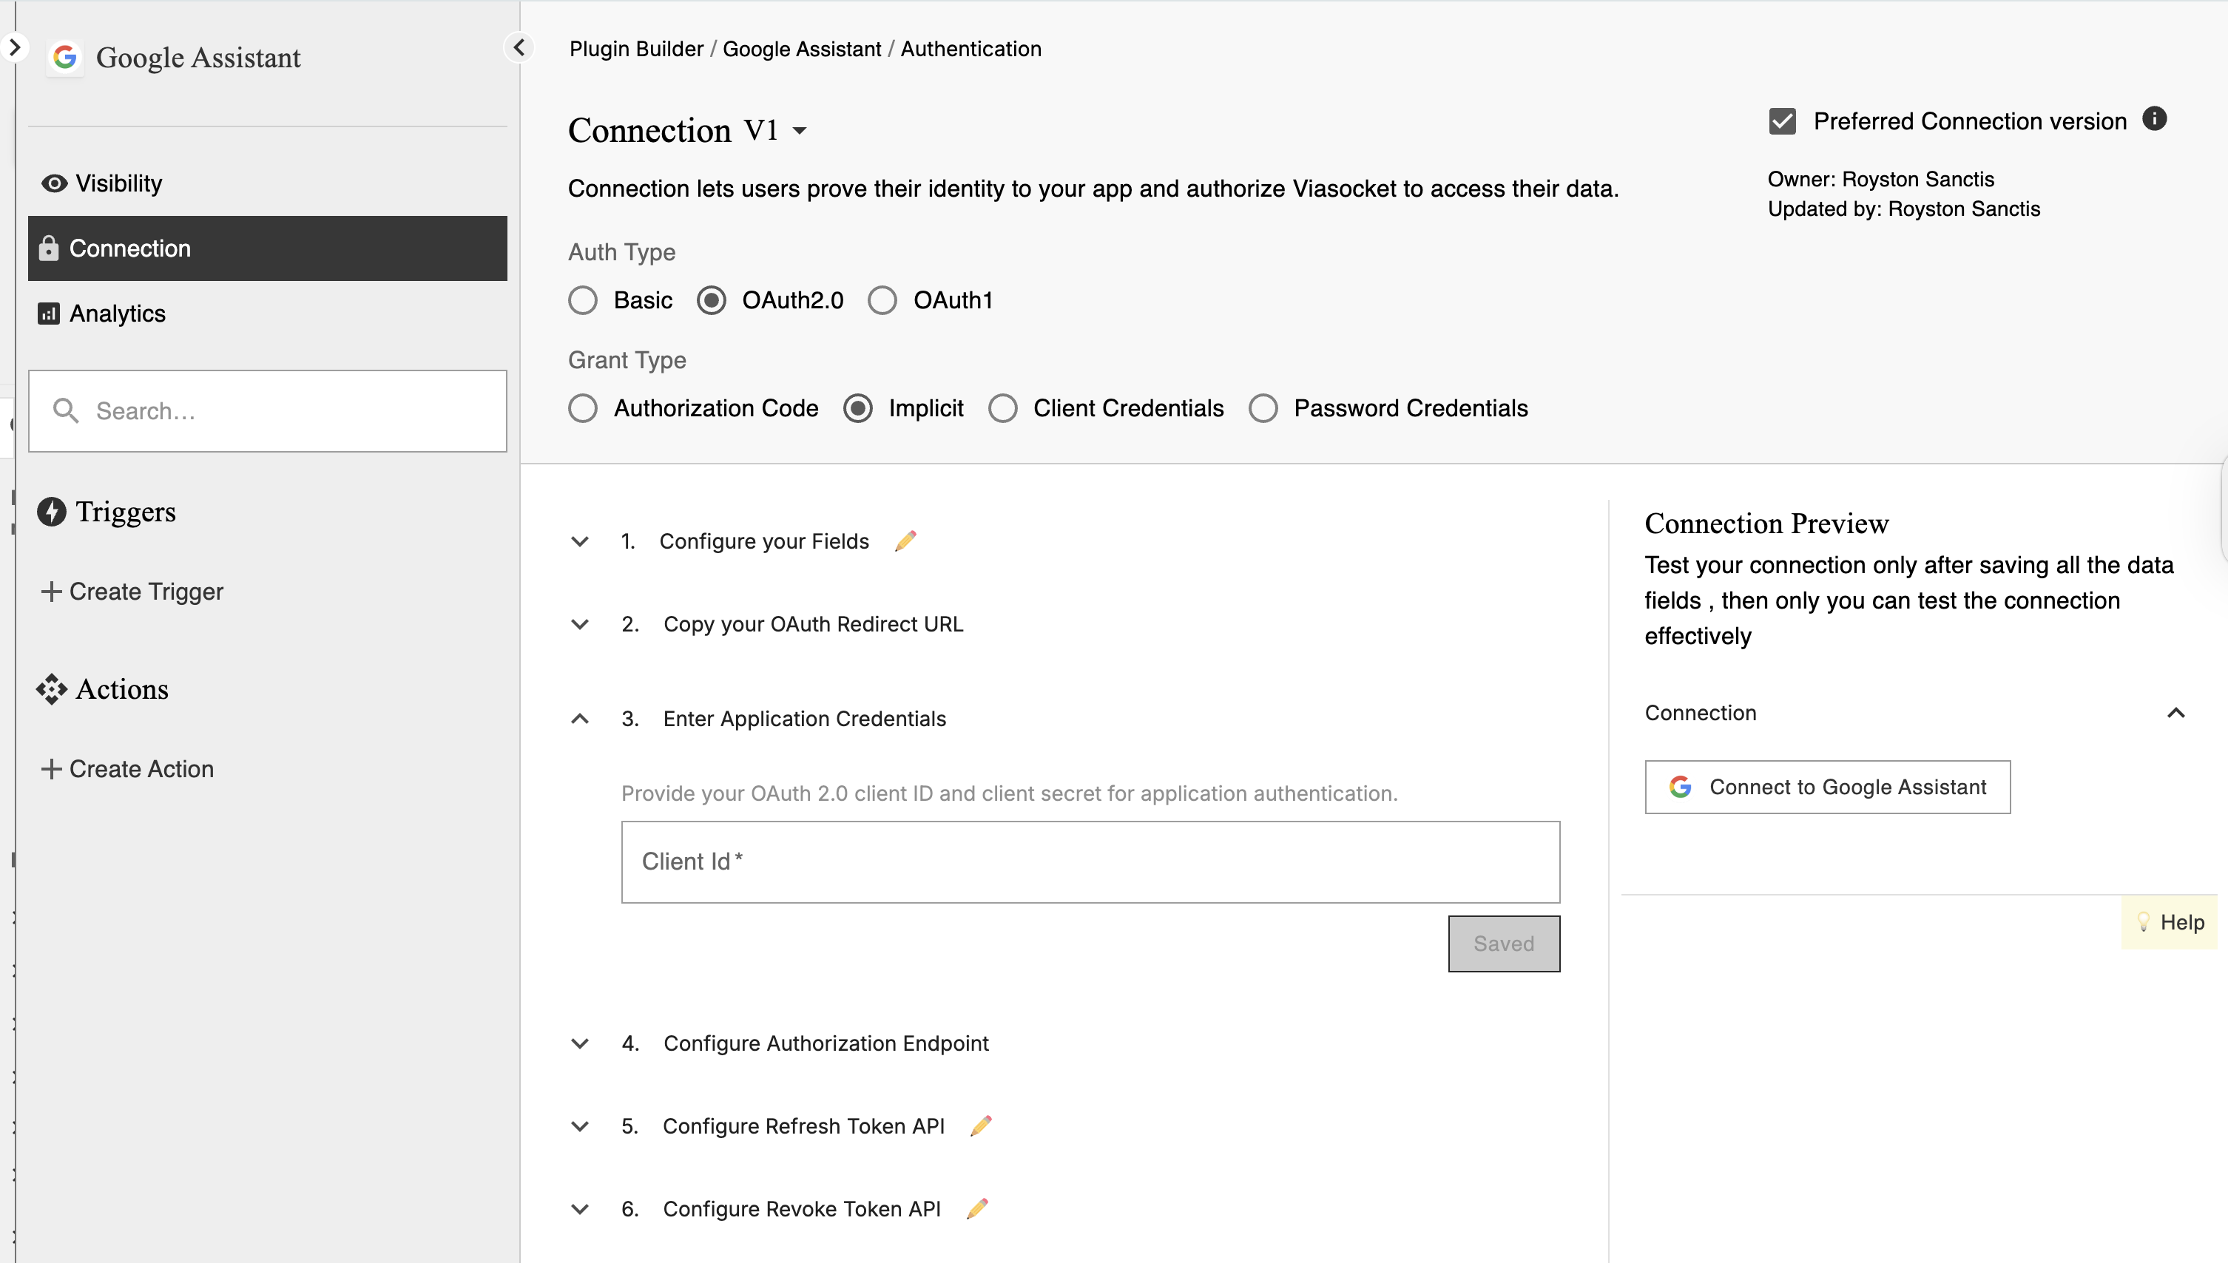Open info icon for Preferred Connection version
The width and height of the screenshot is (2228, 1263).
click(2154, 119)
